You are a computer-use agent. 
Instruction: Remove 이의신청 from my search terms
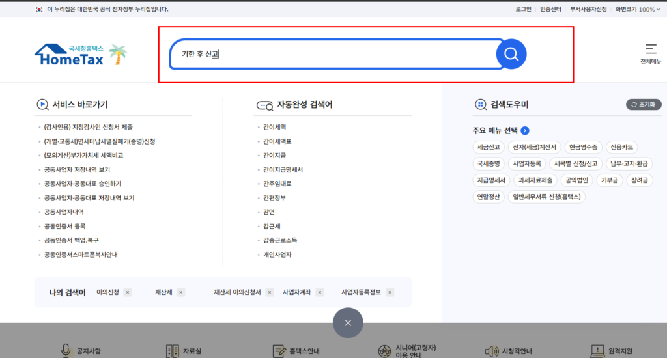click(x=128, y=292)
